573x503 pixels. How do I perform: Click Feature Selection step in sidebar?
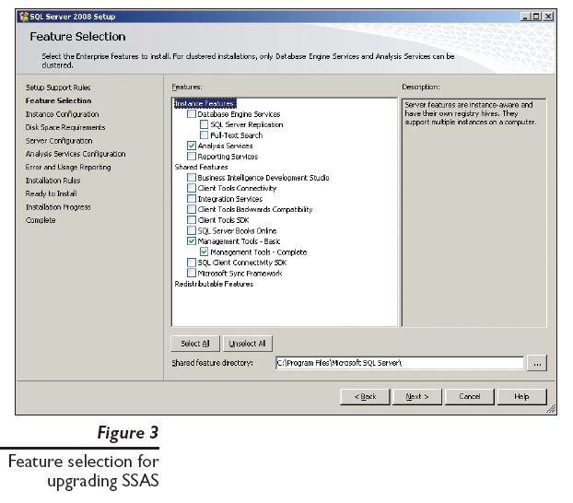point(58,100)
